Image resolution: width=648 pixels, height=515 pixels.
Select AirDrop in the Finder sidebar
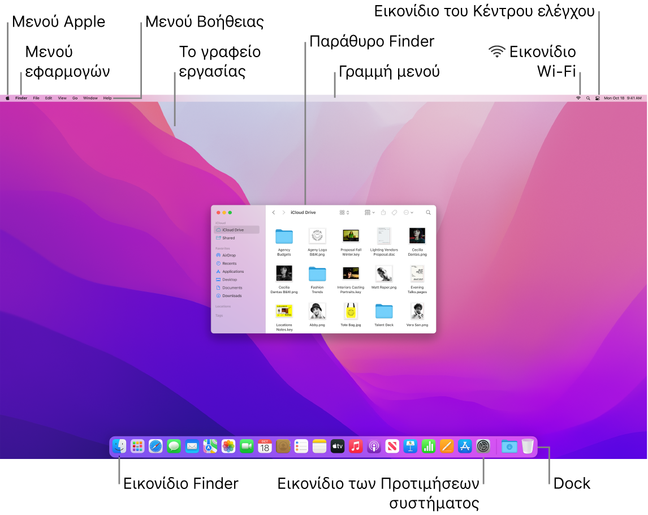[228, 255]
